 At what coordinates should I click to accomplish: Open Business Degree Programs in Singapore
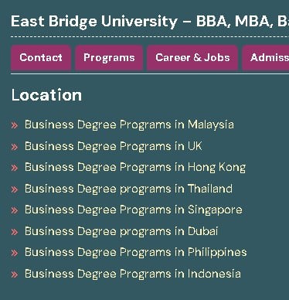(x=134, y=210)
